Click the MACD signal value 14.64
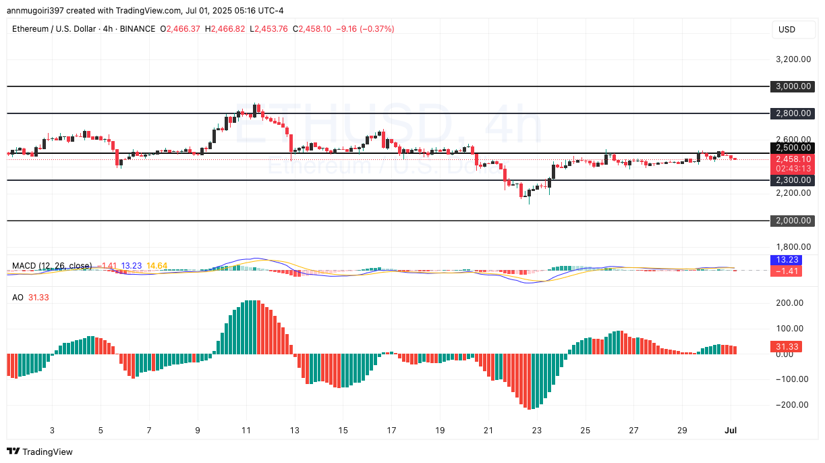 tap(157, 266)
